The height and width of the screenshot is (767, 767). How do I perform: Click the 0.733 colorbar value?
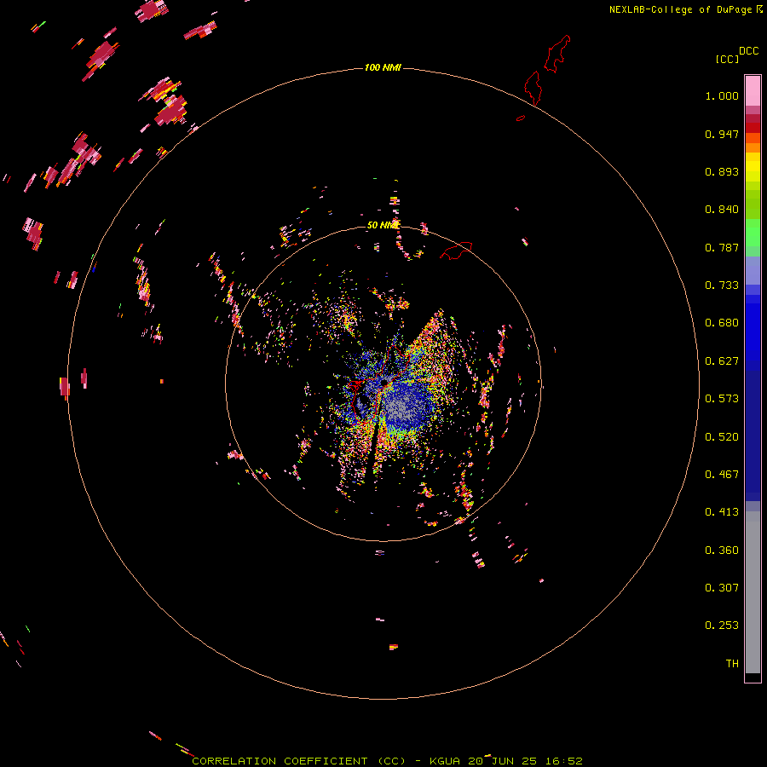pos(722,285)
